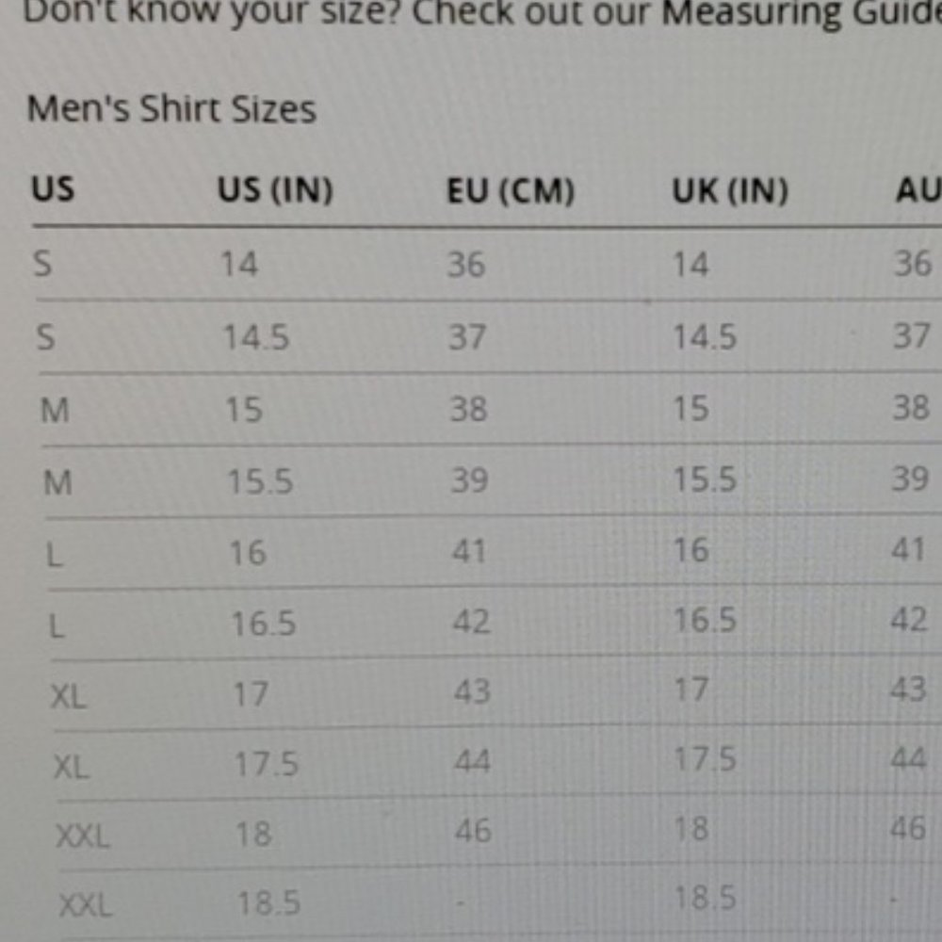
Task: Open the Measuring Guide link
Action: click(802, 13)
